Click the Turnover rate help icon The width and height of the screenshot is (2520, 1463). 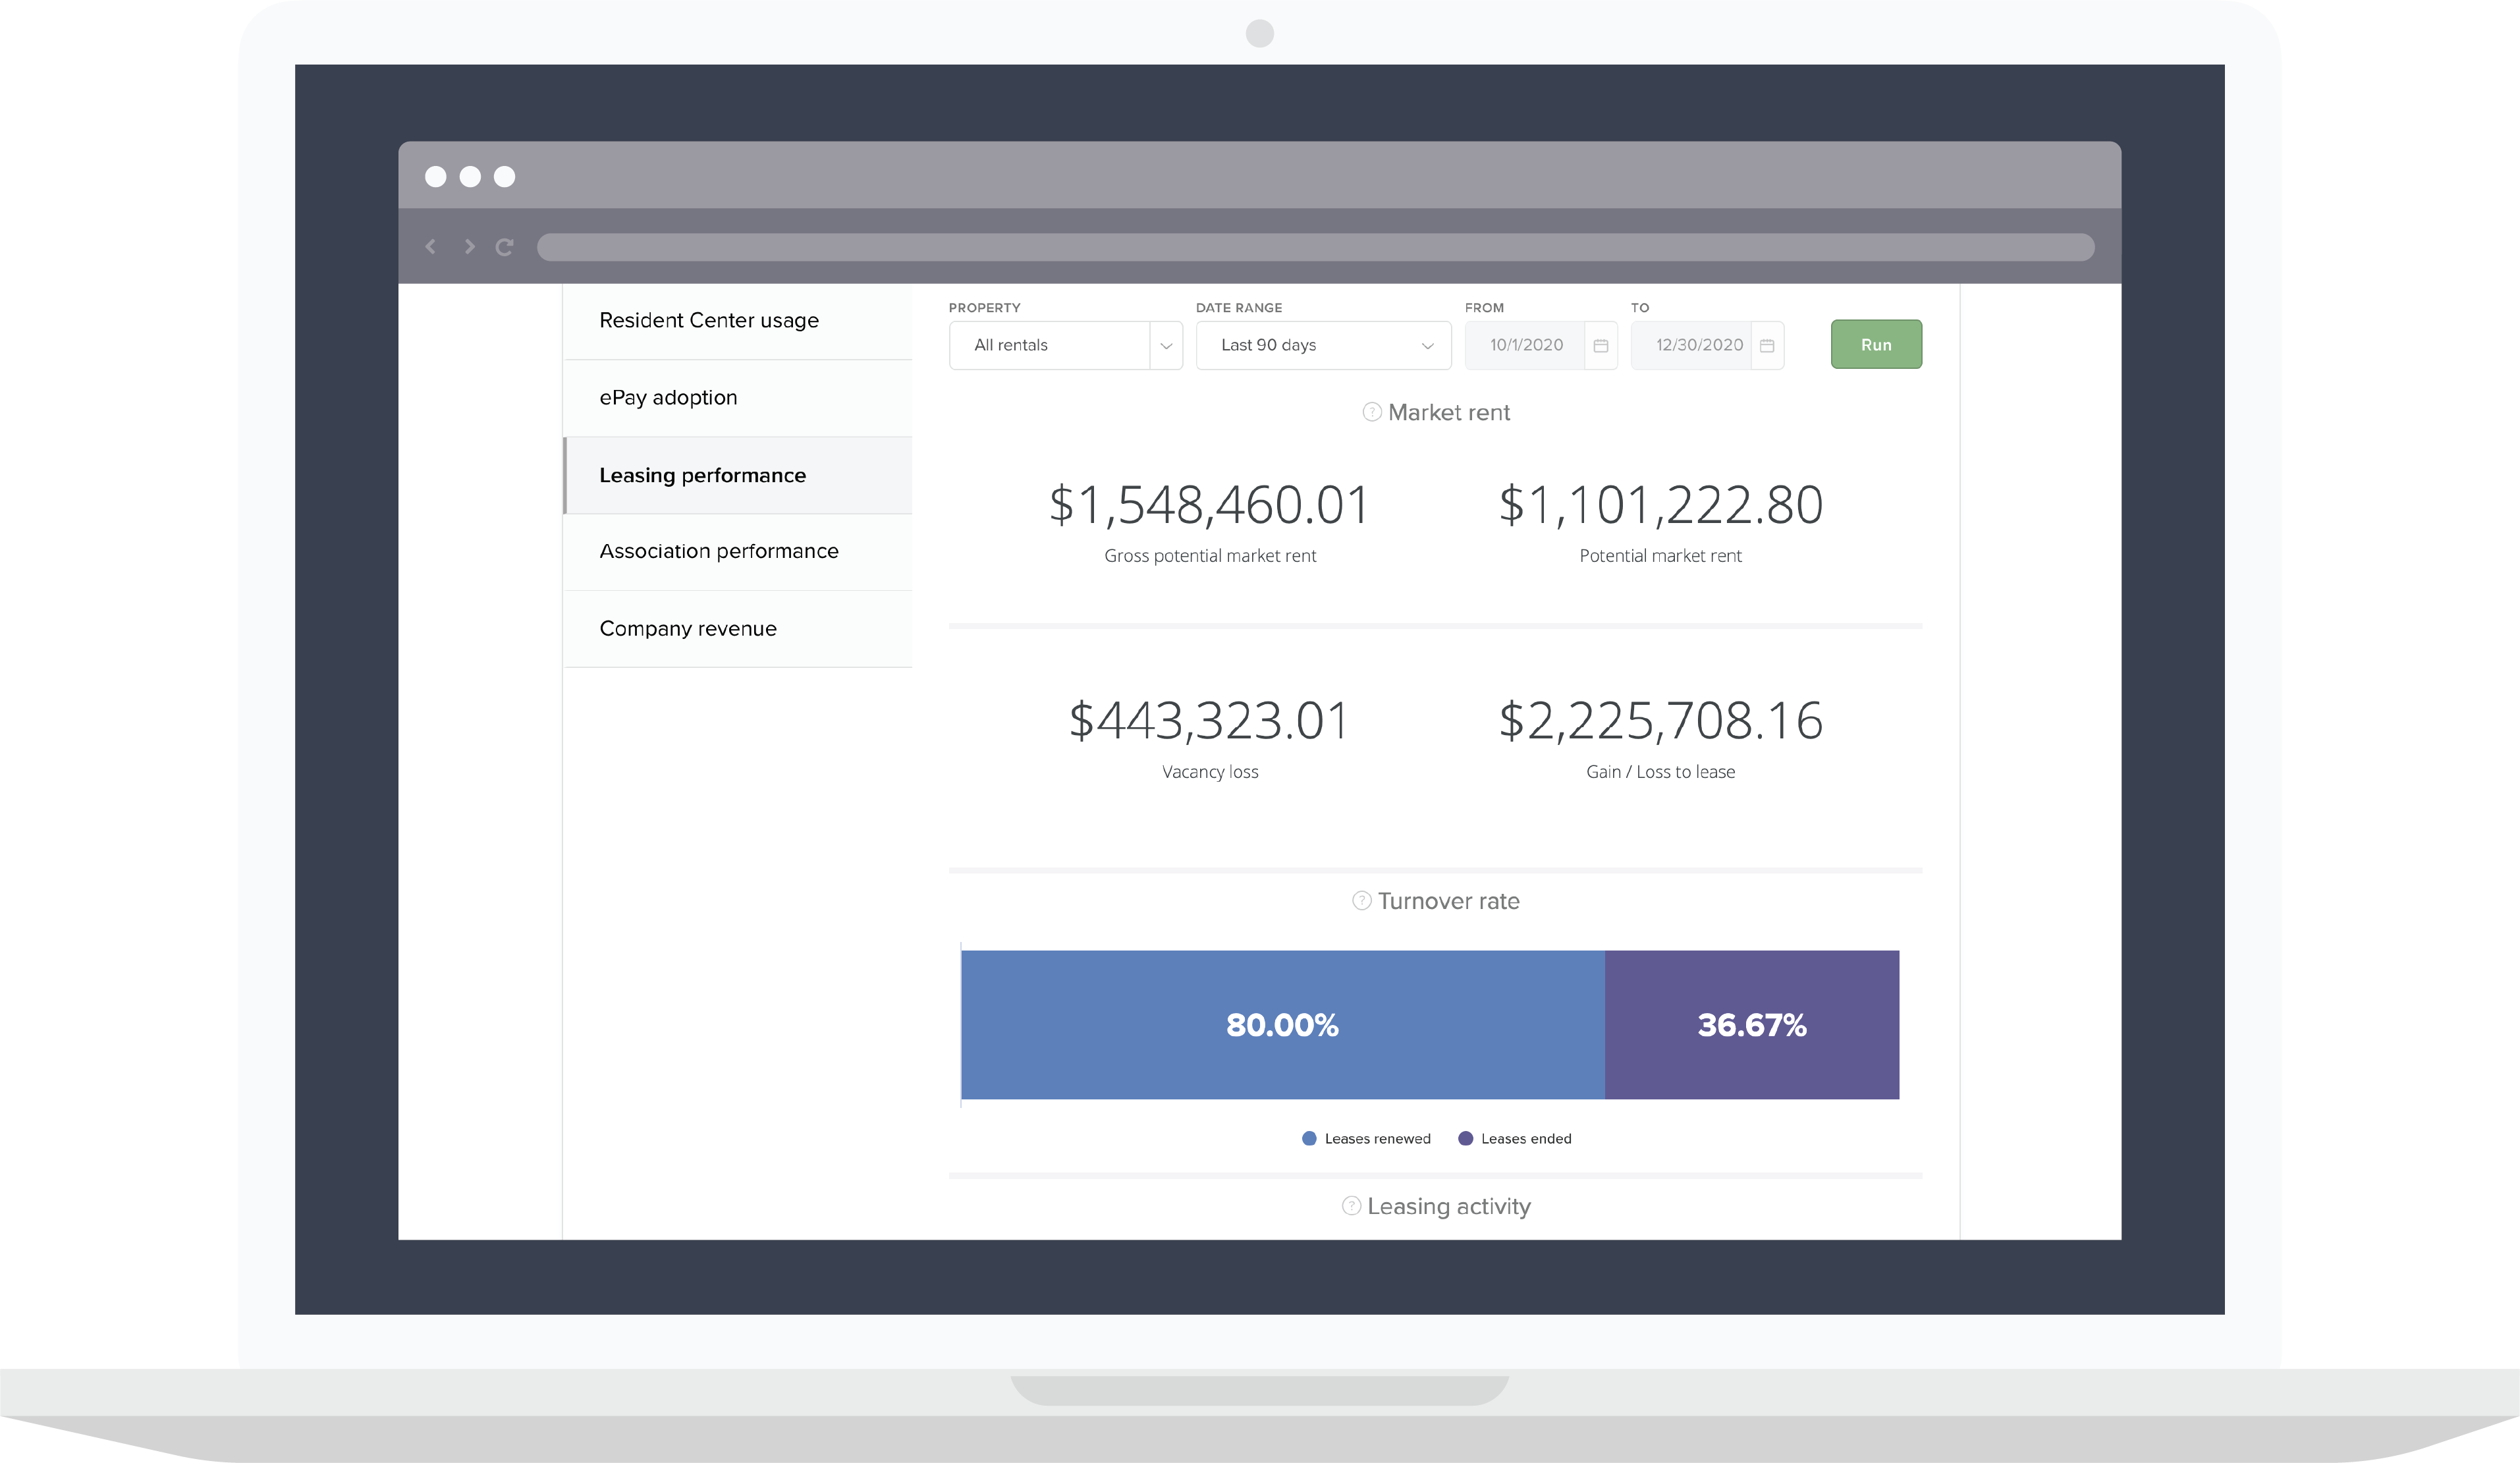1361,900
